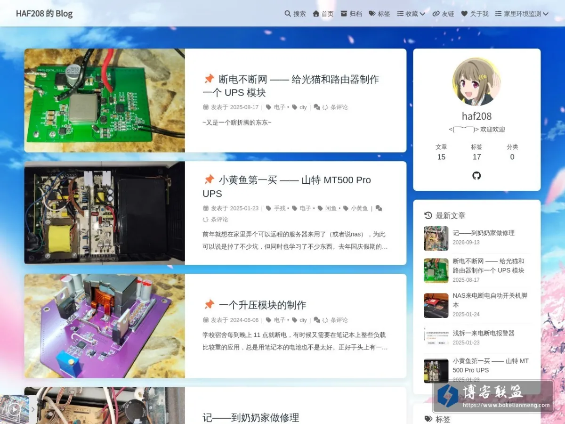The width and height of the screenshot is (565, 424).
Task: Open recent post 记——到奶奶家做修理 in sidebar
Action: point(484,233)
